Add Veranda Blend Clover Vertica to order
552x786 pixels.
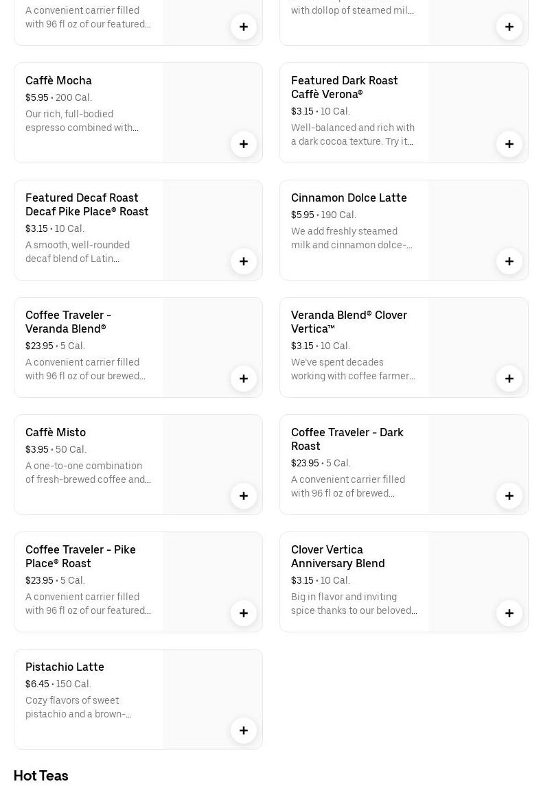pyautogui.click(x=509, y=379)
